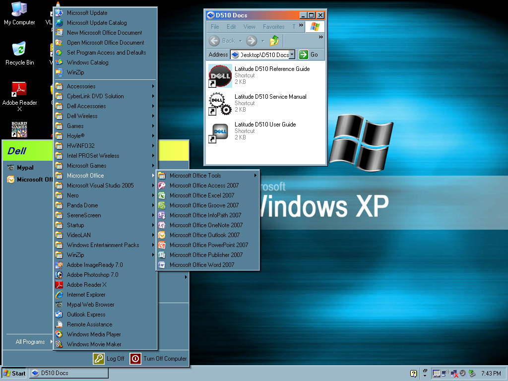Open Set Program Access and Defaults
Image resolution: width=508 pixels, height=381 pixels.
click(105, 53)
